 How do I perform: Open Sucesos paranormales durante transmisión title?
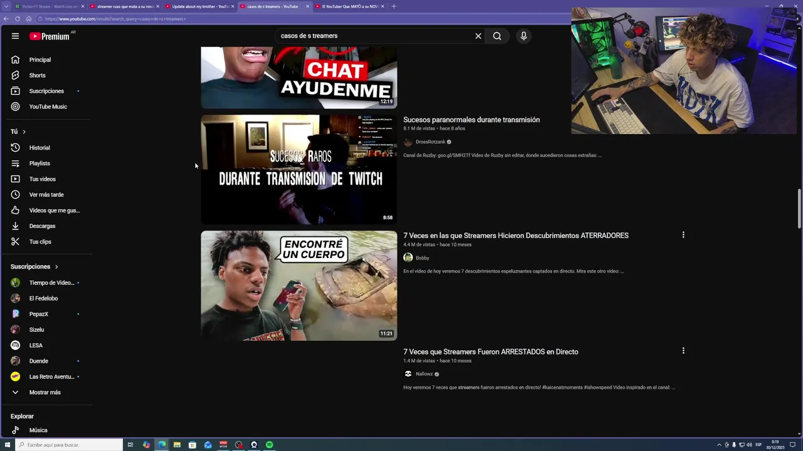[471, 120]
